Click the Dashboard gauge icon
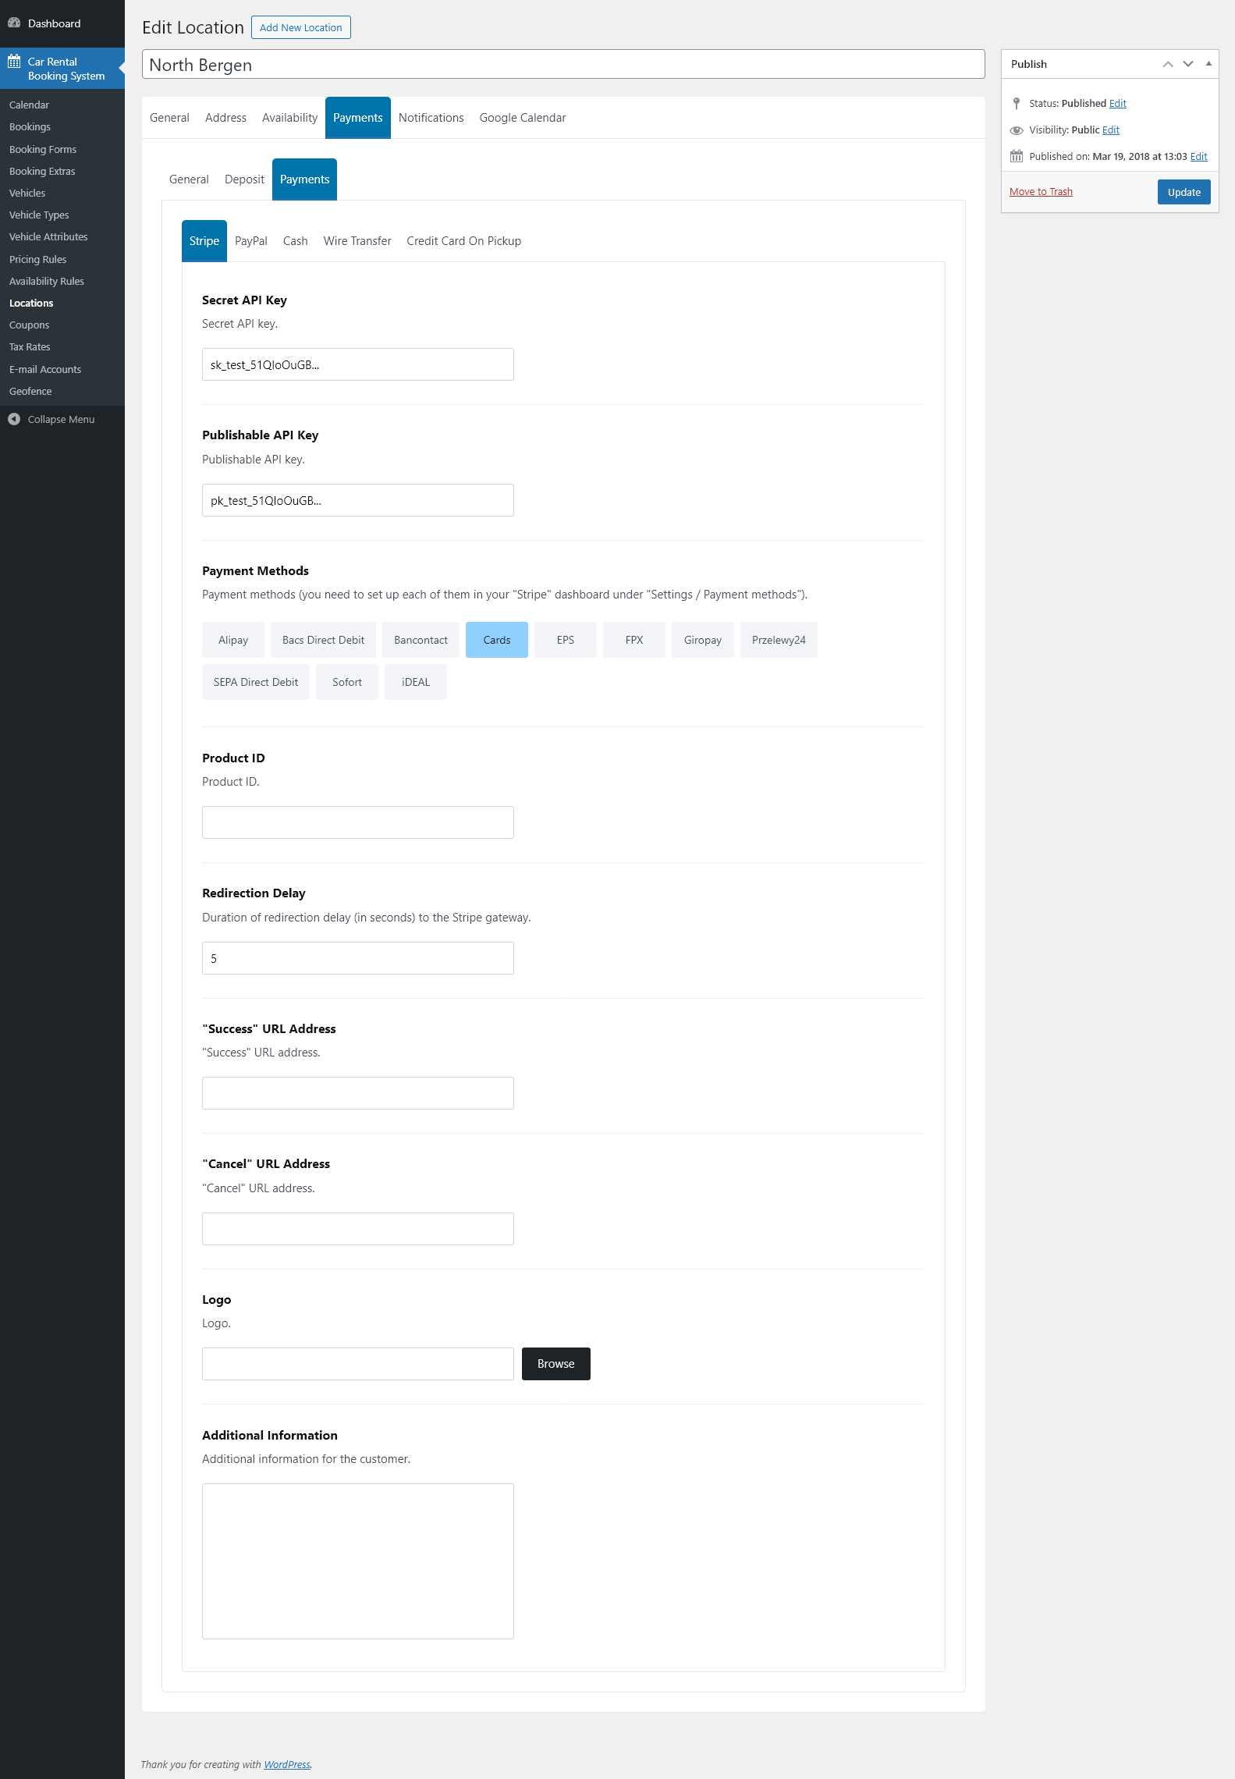 click(14, 23)
